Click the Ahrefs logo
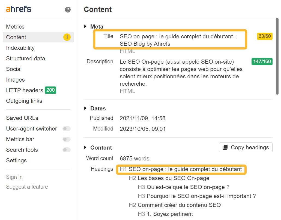The image size is (281, 220). click(x=18, y=9)
